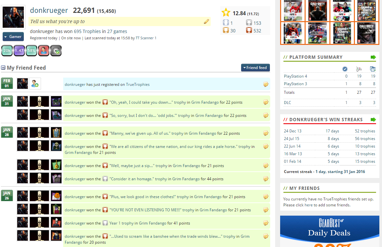Open the GearBest Daily Deals banner

pyautogui.click(x=330, y=231)
